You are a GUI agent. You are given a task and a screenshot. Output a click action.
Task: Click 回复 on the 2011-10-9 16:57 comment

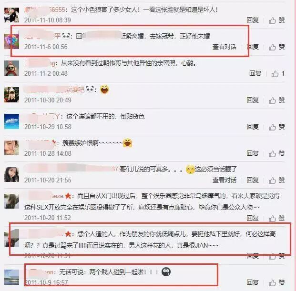pos(253,282)
